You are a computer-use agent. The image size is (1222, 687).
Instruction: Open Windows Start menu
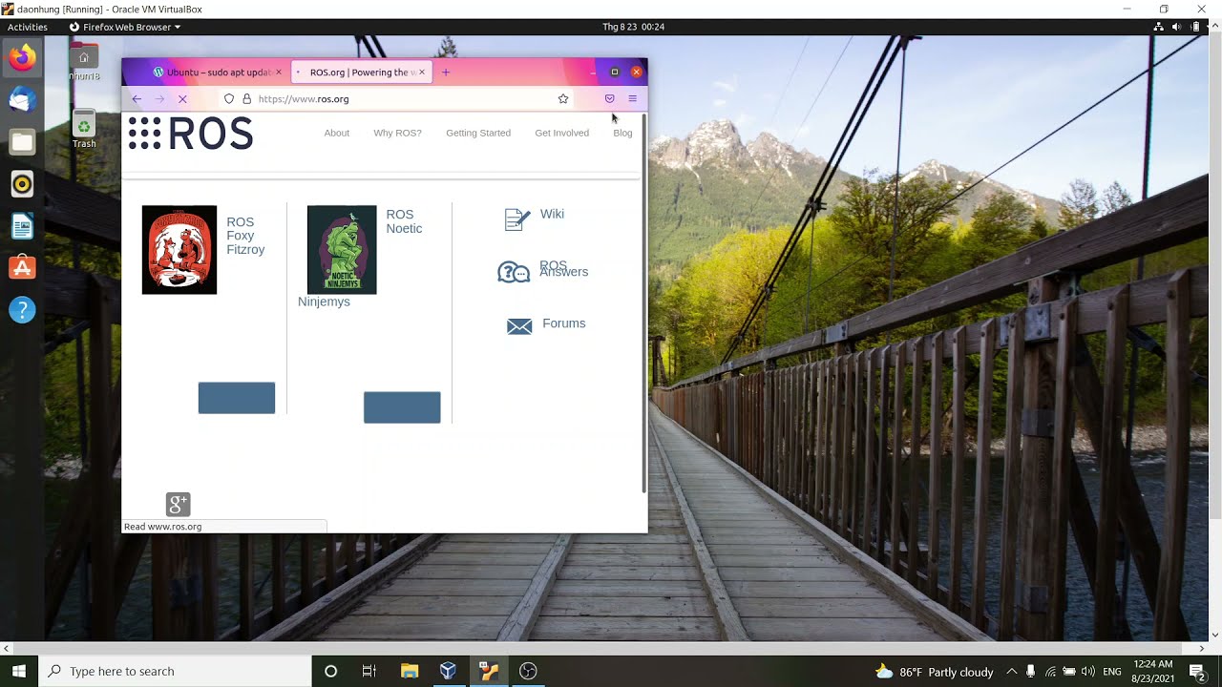18,671
